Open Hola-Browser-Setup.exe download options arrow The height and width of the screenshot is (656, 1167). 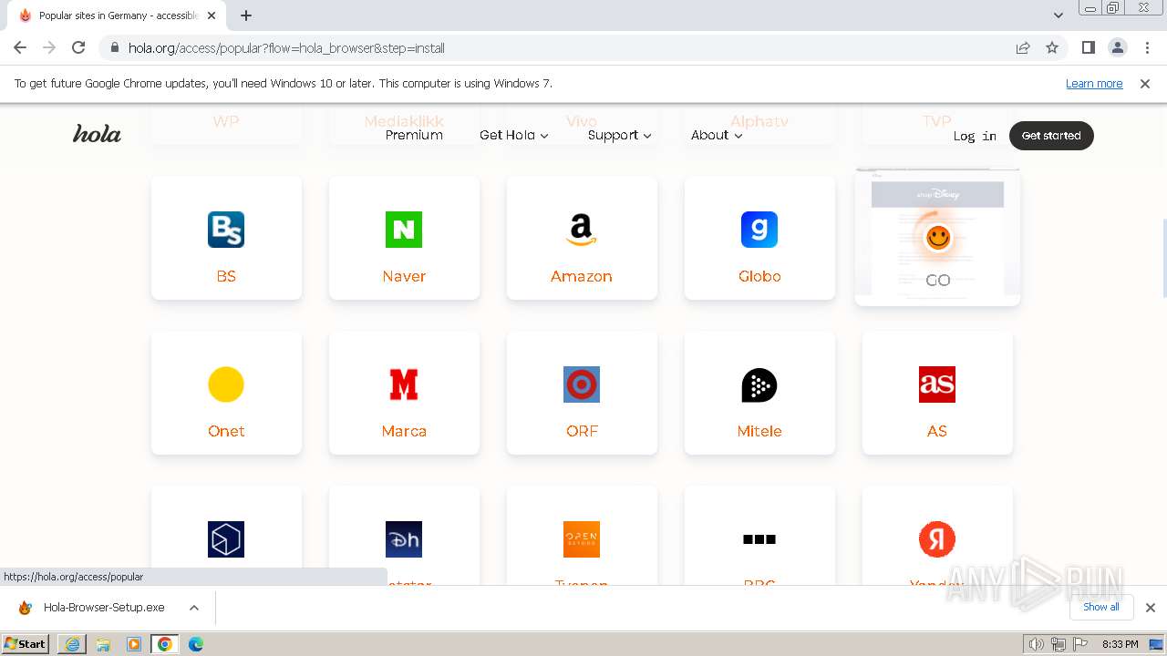tap(194, 608)
